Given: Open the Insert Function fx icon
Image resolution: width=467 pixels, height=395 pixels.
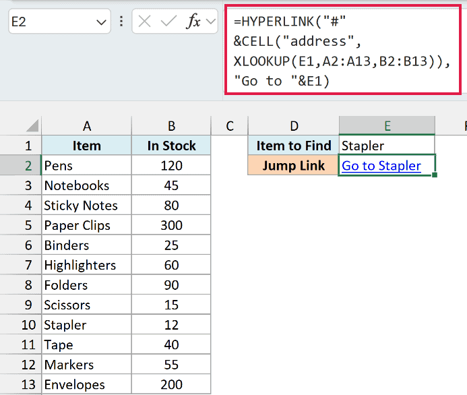Looking at the screenshot, I should pos(193,21).
